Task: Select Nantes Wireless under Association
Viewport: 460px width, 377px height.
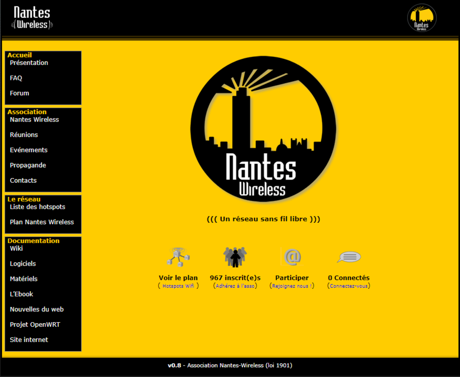Action: (x=34, y=120)
